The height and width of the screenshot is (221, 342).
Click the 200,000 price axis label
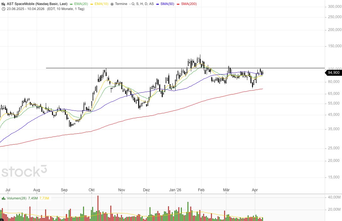tap(335, 30)
